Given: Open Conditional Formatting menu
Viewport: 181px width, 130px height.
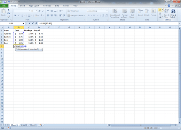Looking at the screenshot, I should point(115,13).
